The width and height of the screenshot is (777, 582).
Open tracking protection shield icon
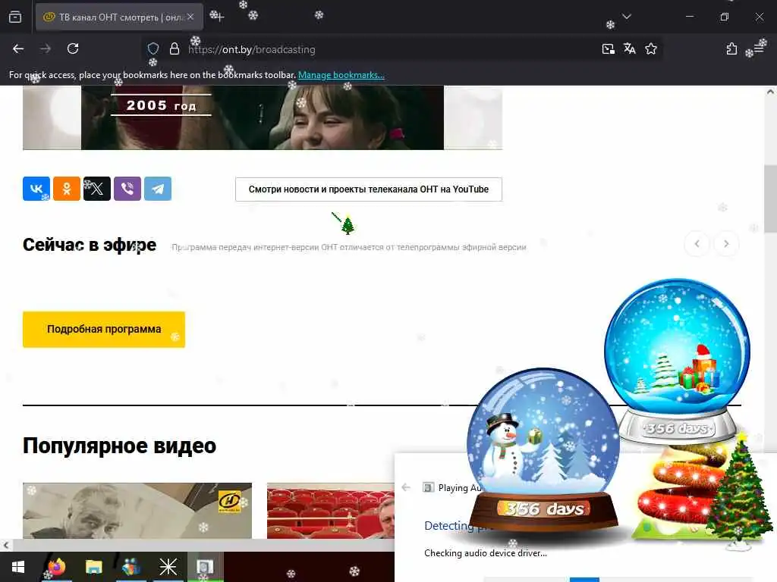[x=153, y=48]
